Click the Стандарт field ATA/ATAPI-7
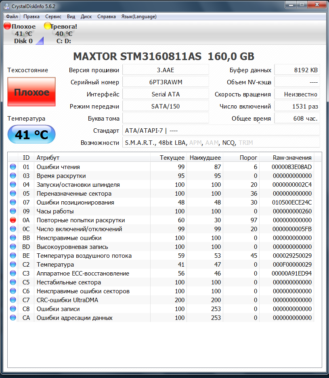This screenshot has width=329, height=378. click(x=221, y=130)
